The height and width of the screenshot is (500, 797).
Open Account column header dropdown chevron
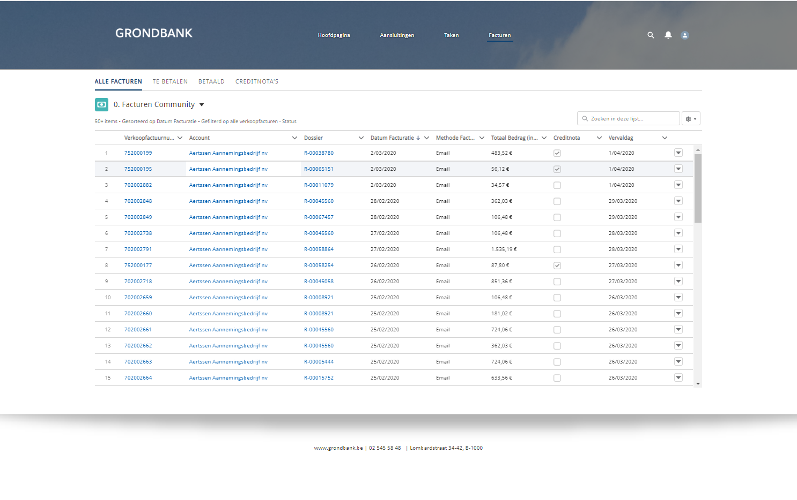click(x=294, y=138)
